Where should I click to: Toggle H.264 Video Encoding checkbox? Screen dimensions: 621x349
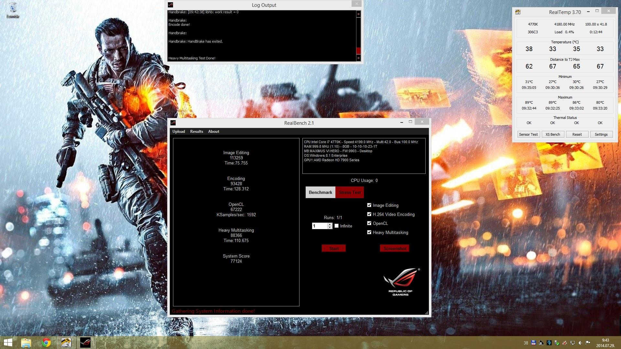[x=369, y=214]
